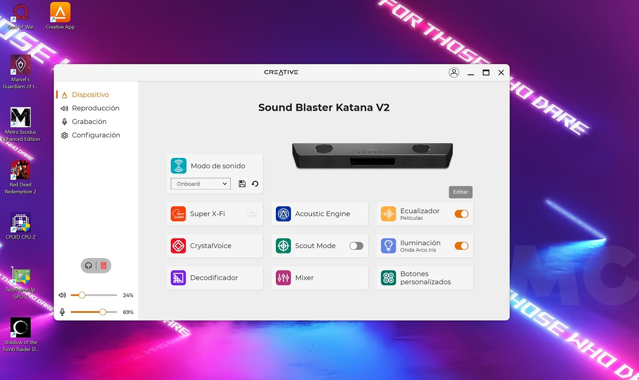Open the Acoustic Engine settings
The height and width of the screenshot is (380, 639).
pyautogui.click(x=319, y=214)
